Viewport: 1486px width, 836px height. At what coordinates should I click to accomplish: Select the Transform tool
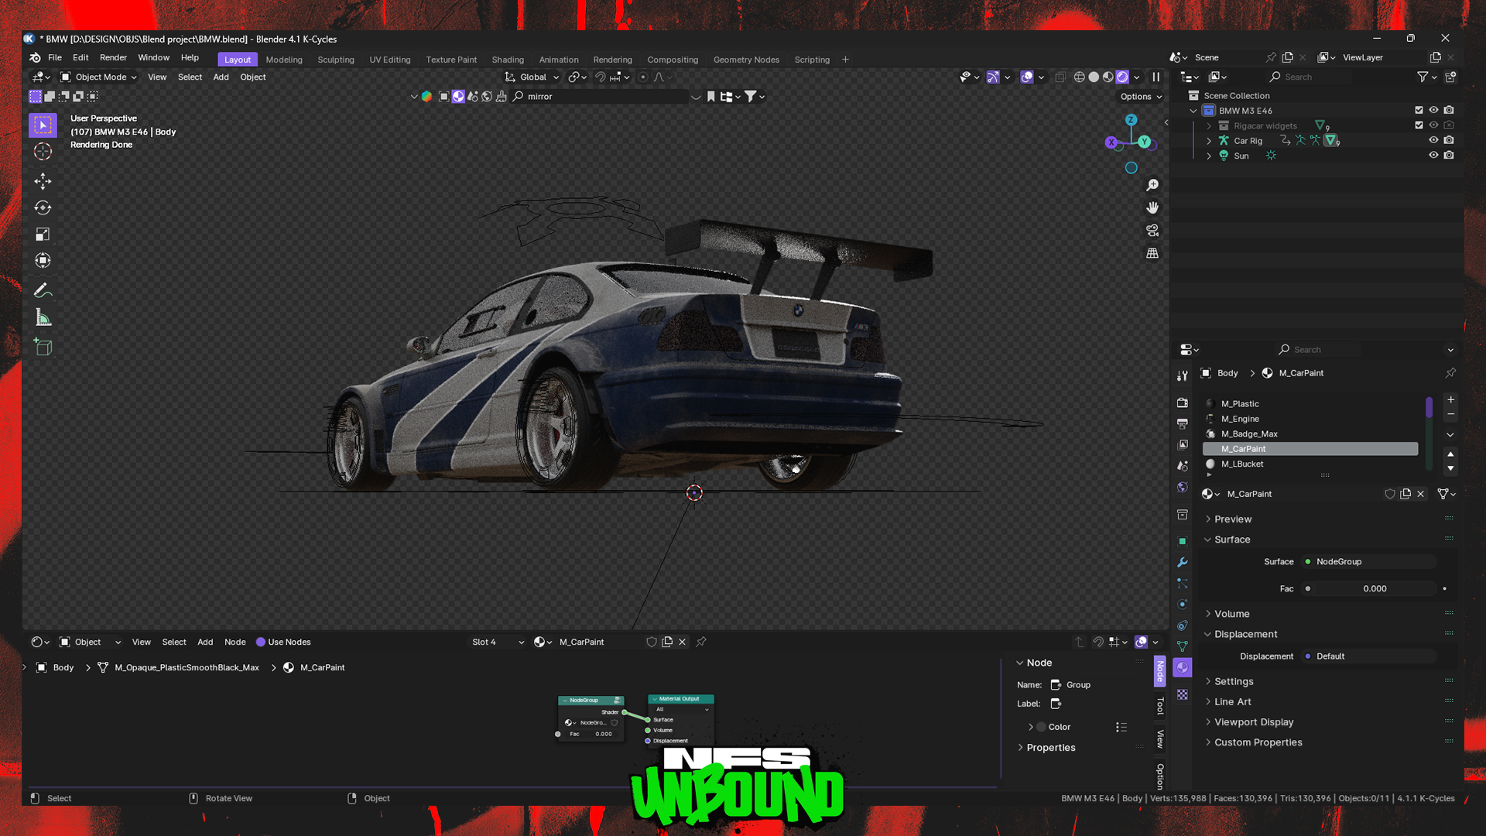43,261
